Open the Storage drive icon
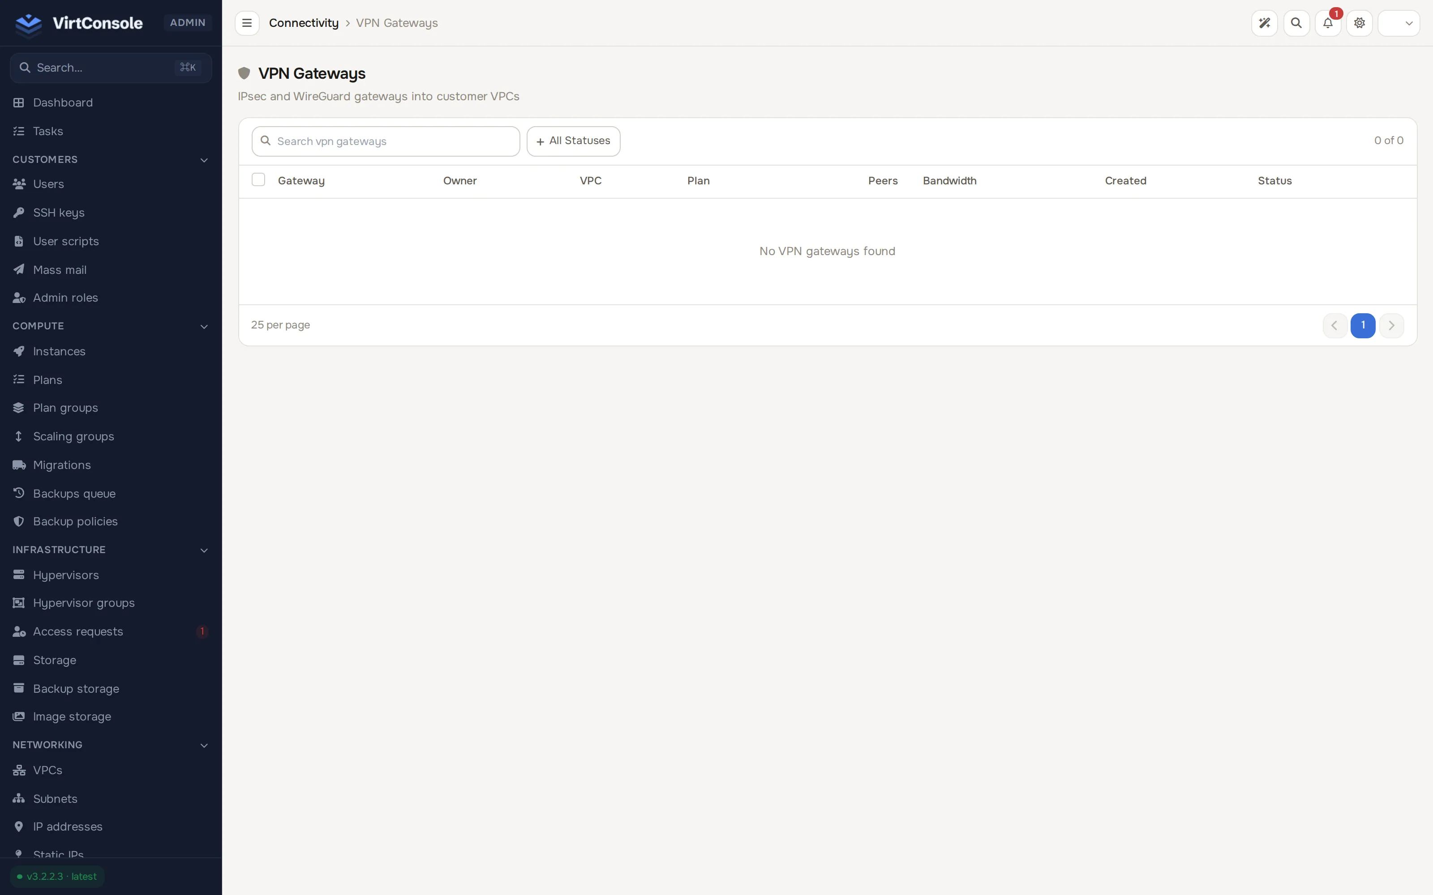The height and width of the screenshot is (895, 1433). (19, 660)
